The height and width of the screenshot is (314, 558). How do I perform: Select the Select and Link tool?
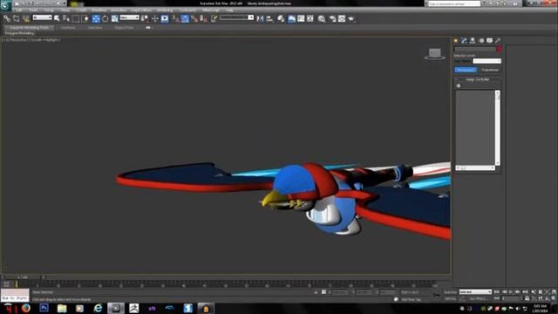click(7, 18)
